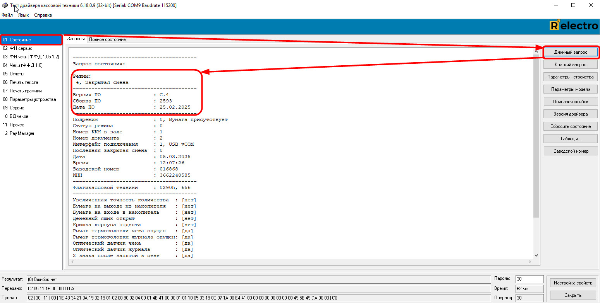Click the R electro logo
Image resolution: width=600 pixels, height=303 pixels.
point(574,26)
